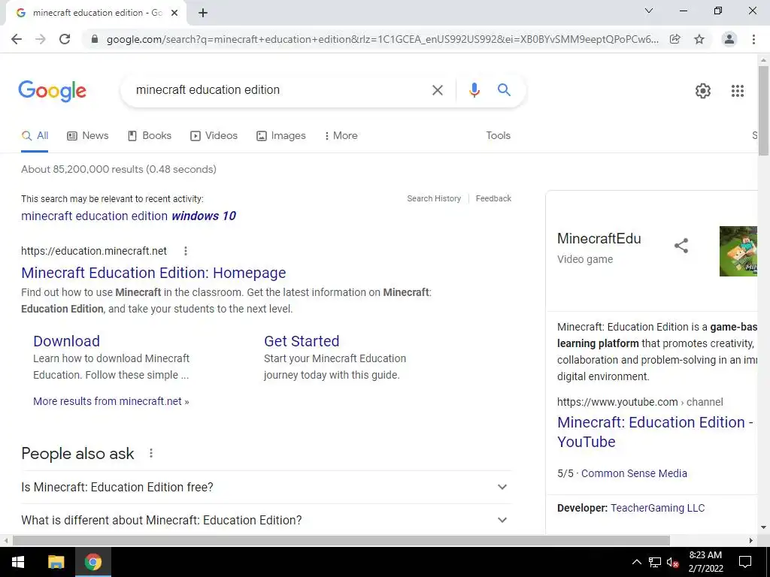Switch to the News tab
The width and height of the screenshot is (770, 577).
coord(87,136)
